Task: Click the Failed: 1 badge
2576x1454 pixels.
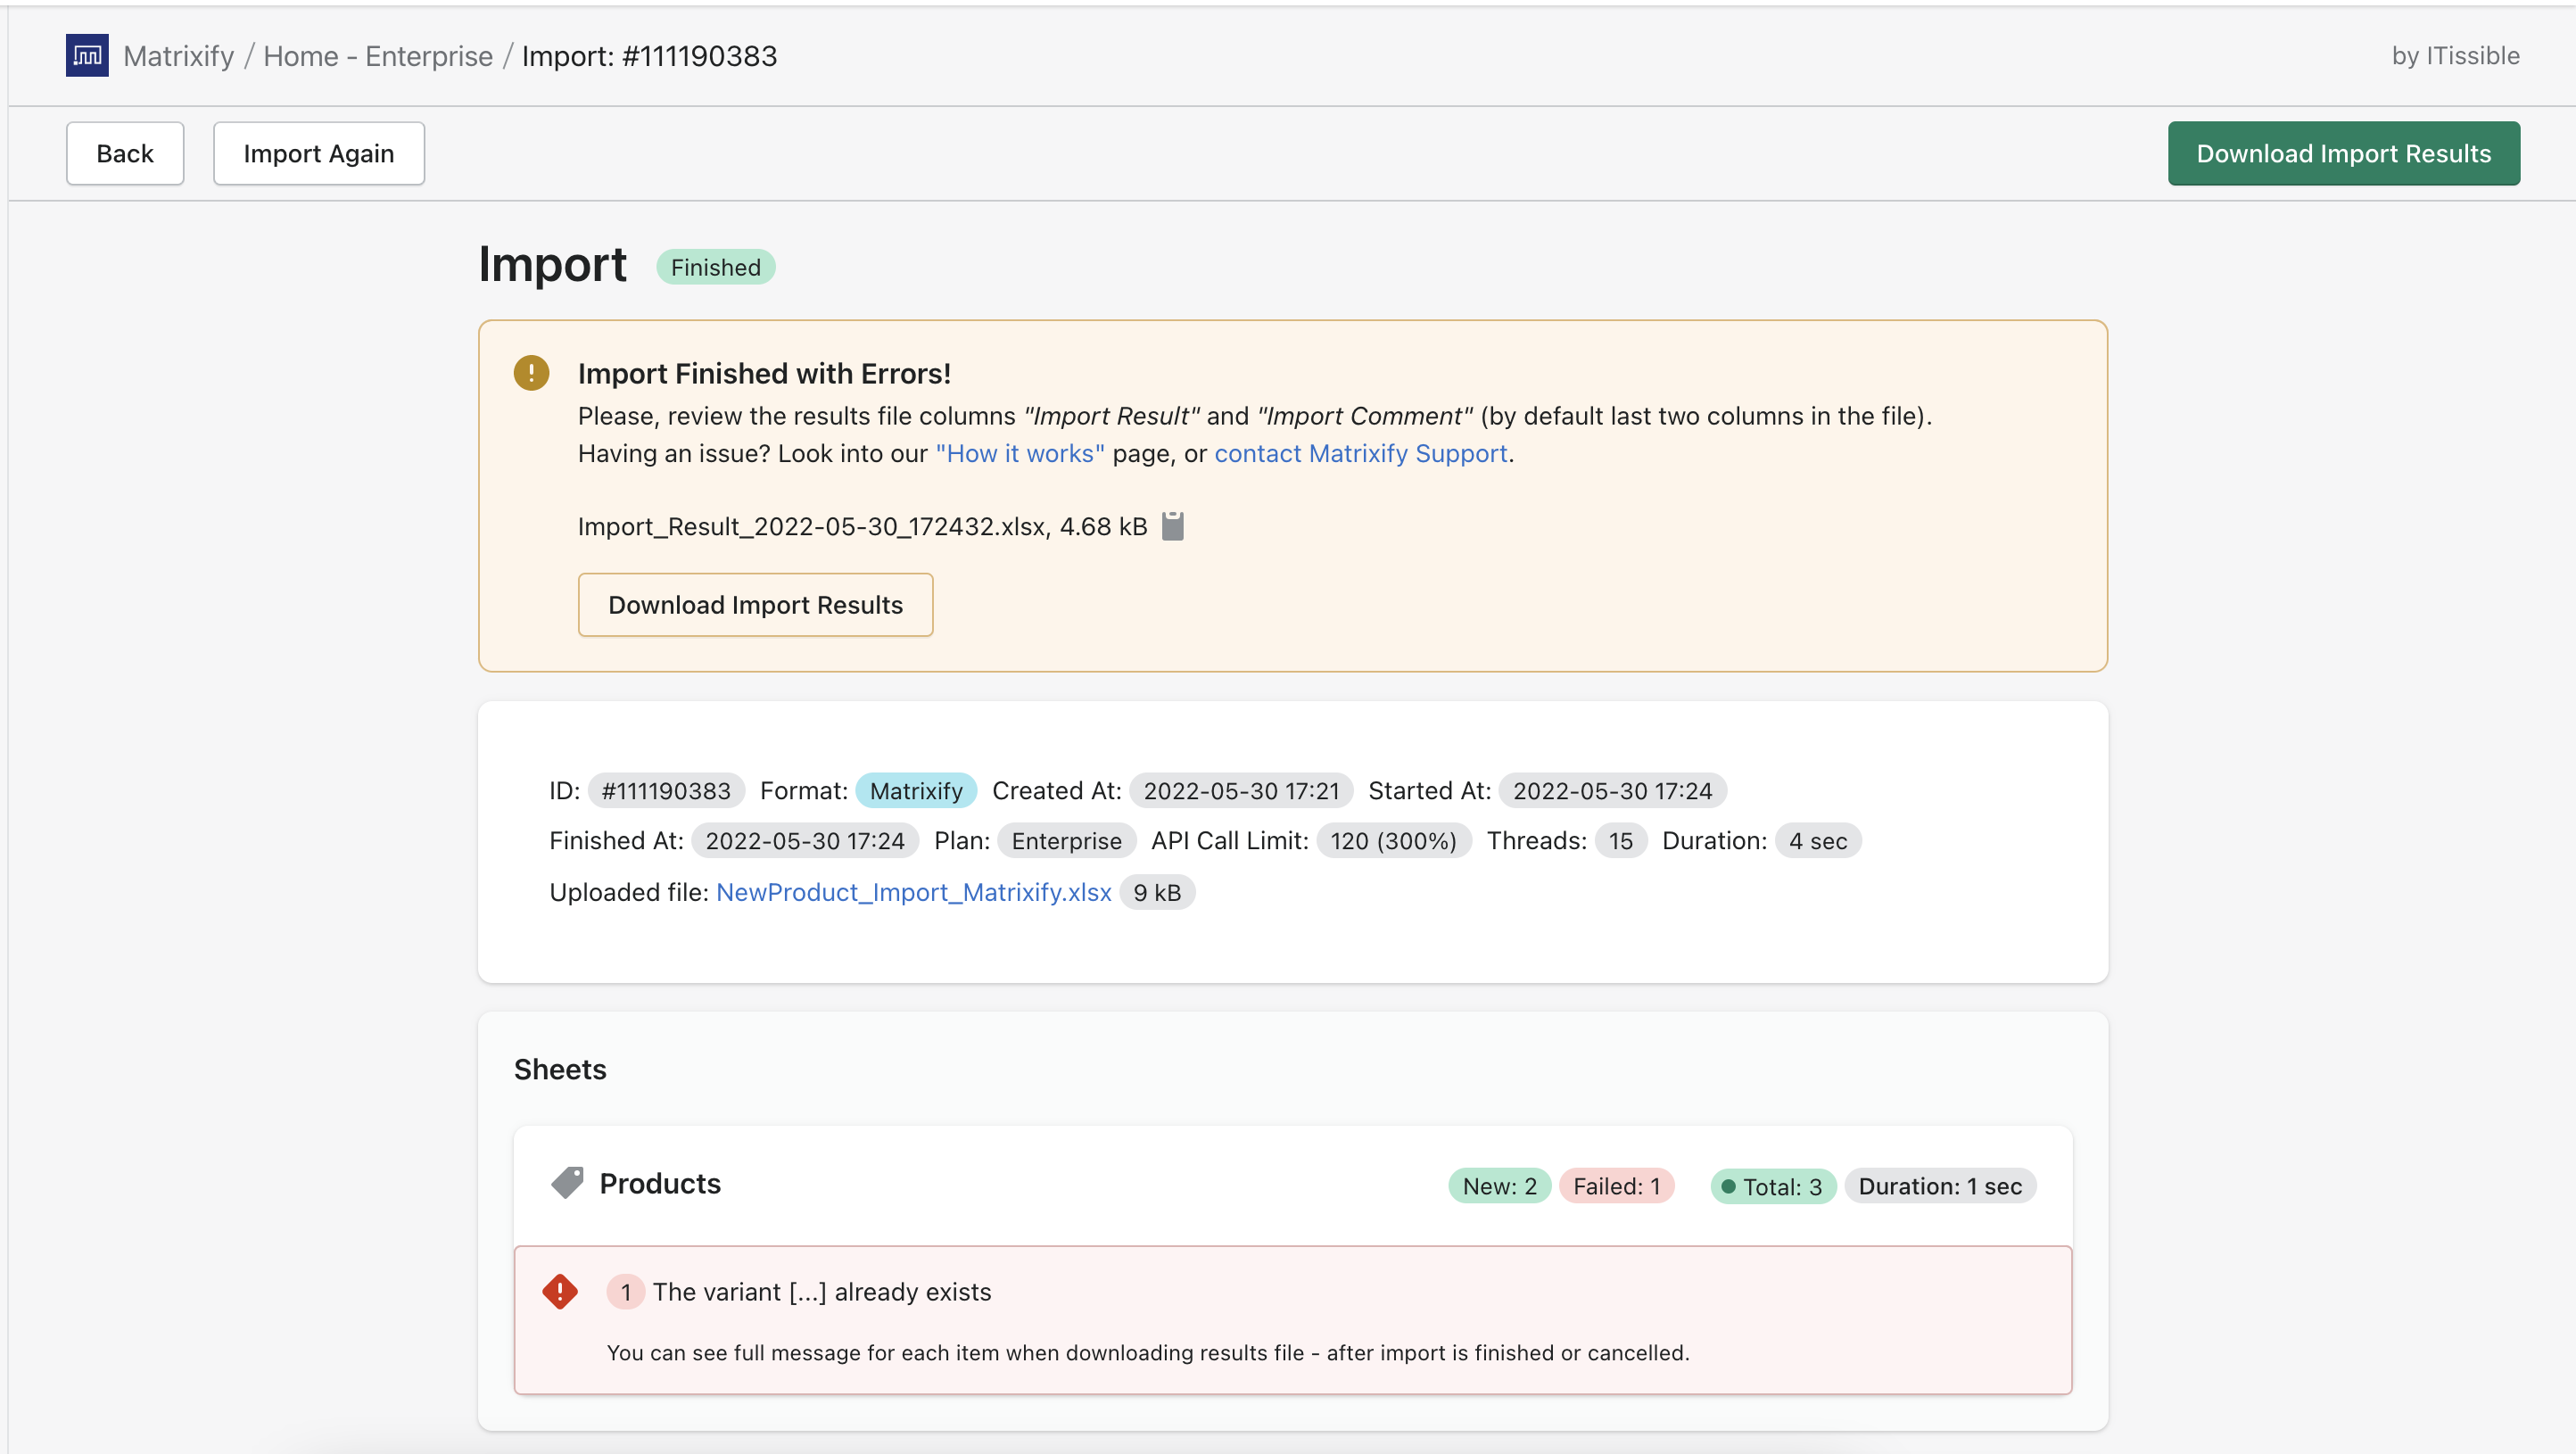Action: tap(1616, 1186)
